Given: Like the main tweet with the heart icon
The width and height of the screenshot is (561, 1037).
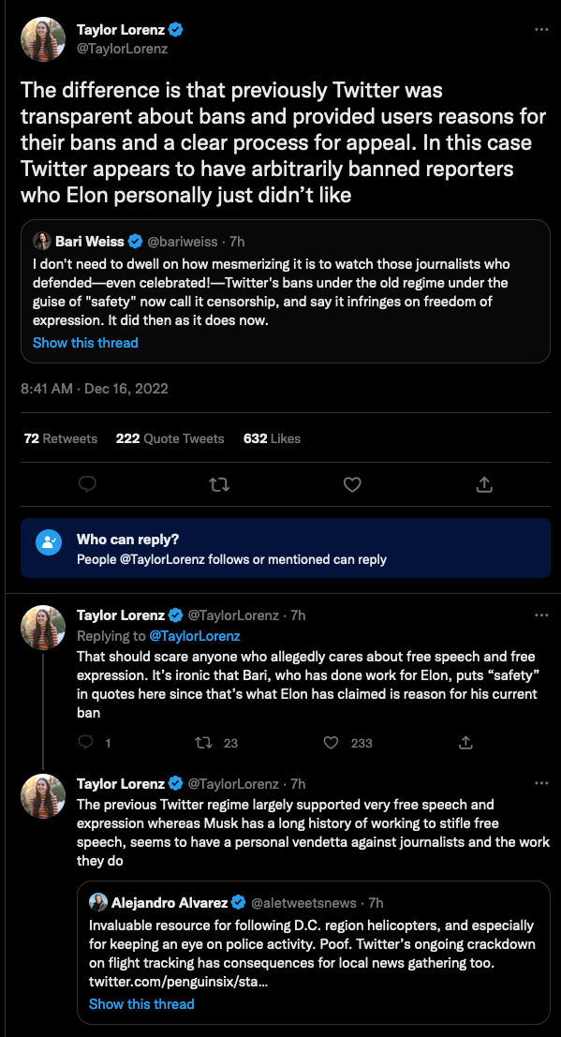Looking at the screenshot, I should click(352, 484).
